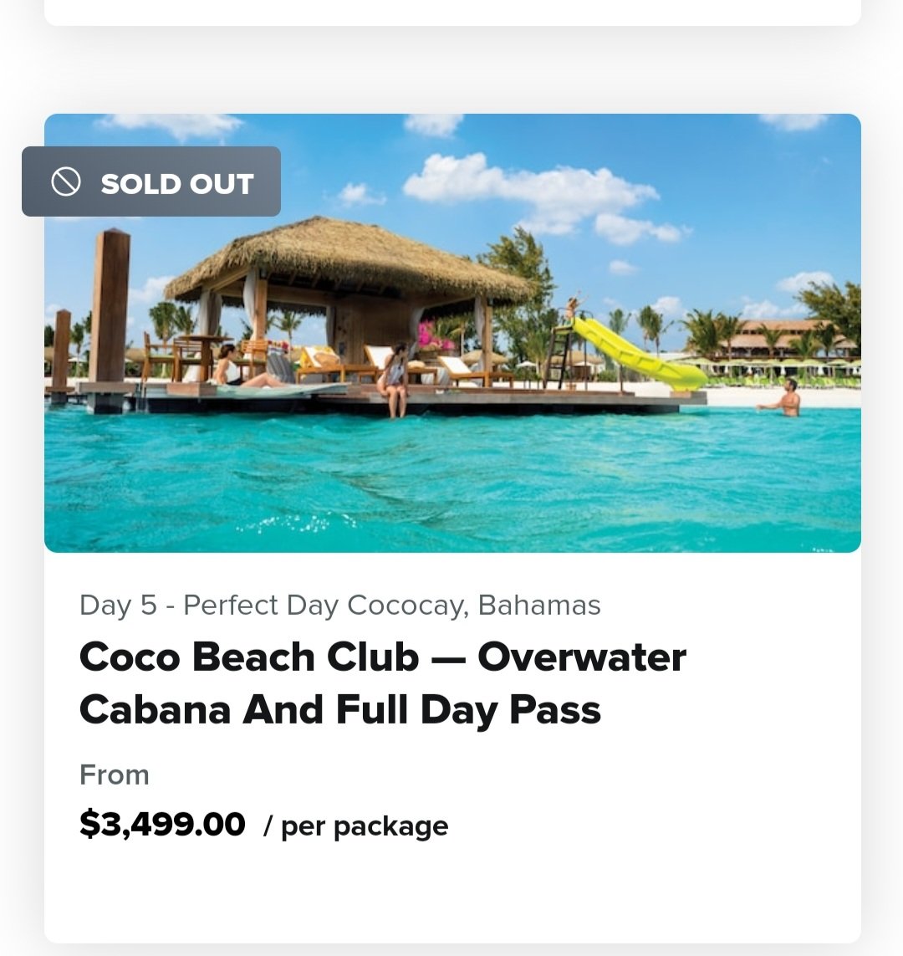903x956 pixels.
Task: Tap the per package label
Action: pos(356,826)
